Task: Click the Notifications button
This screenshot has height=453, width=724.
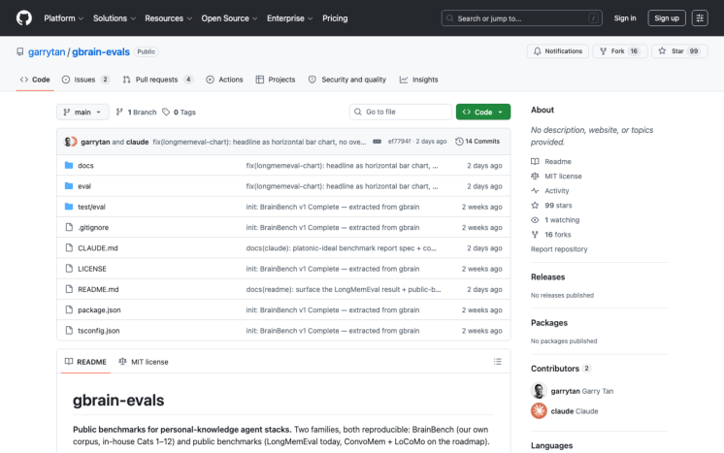Action: click(558, 51)
